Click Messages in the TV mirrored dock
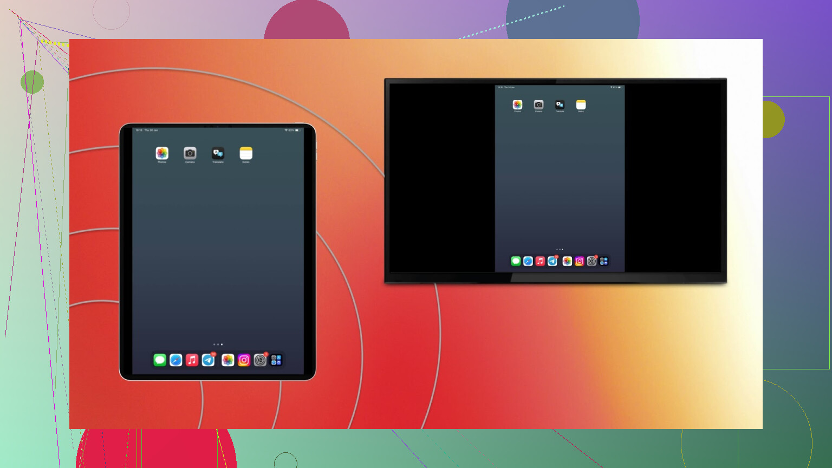Screen dimensions: 832x468 point(516,261)
